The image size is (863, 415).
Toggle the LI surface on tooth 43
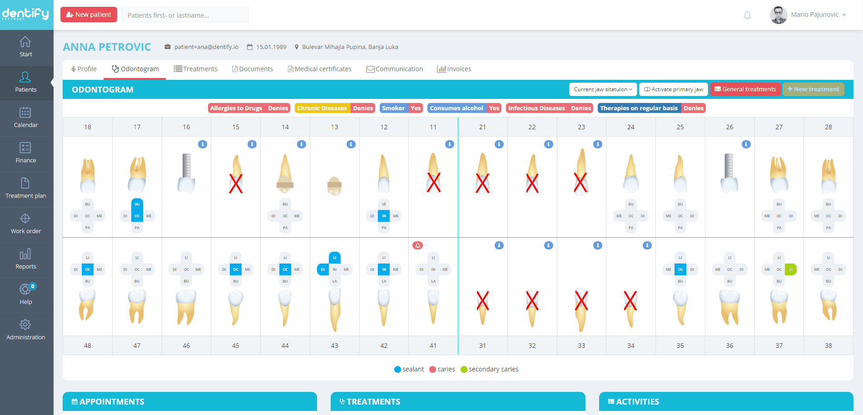pos(334,258)
